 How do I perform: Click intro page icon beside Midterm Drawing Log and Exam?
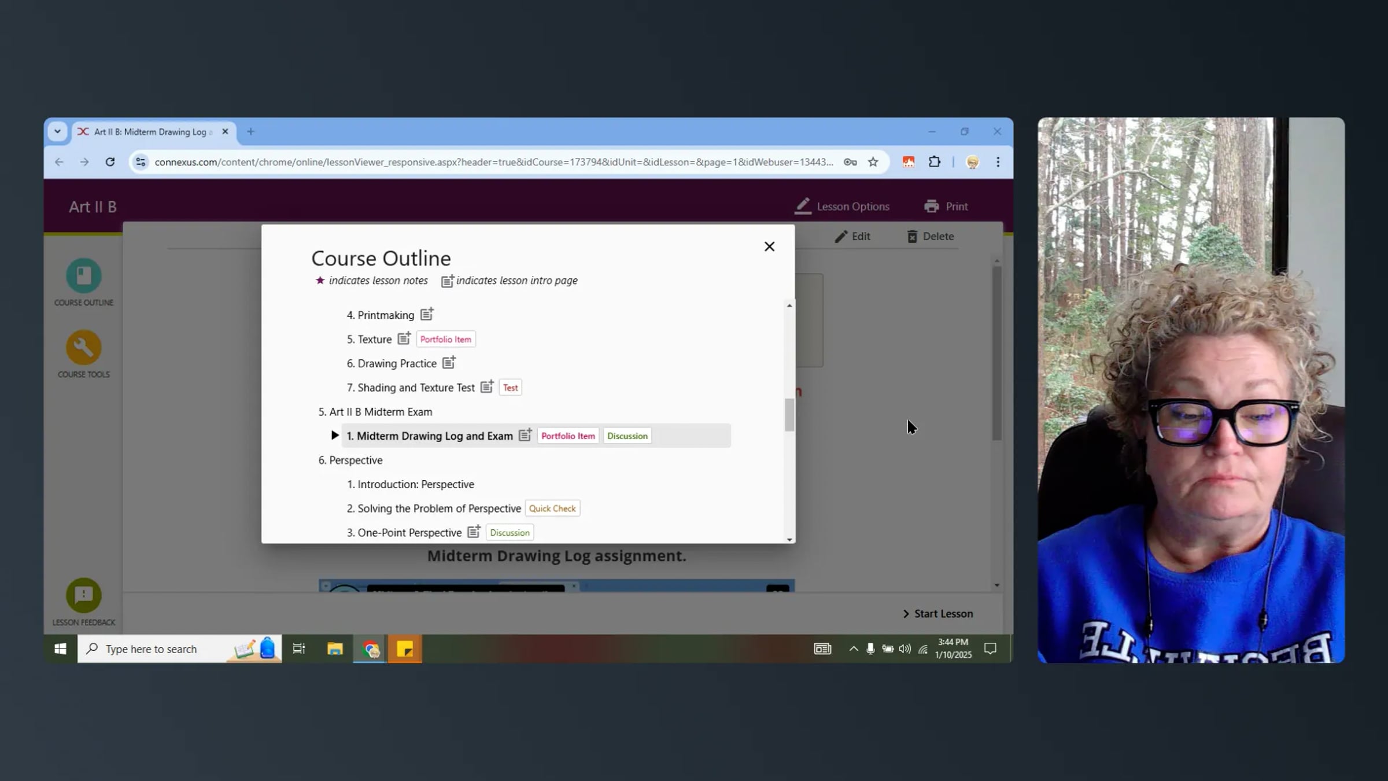pyautogui.click(x=525, y=435)
